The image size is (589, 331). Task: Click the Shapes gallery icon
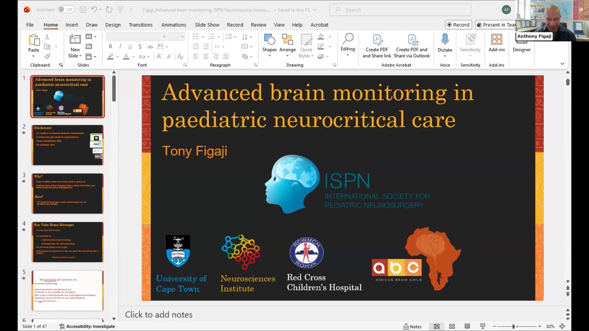click(x=269, y=40)
